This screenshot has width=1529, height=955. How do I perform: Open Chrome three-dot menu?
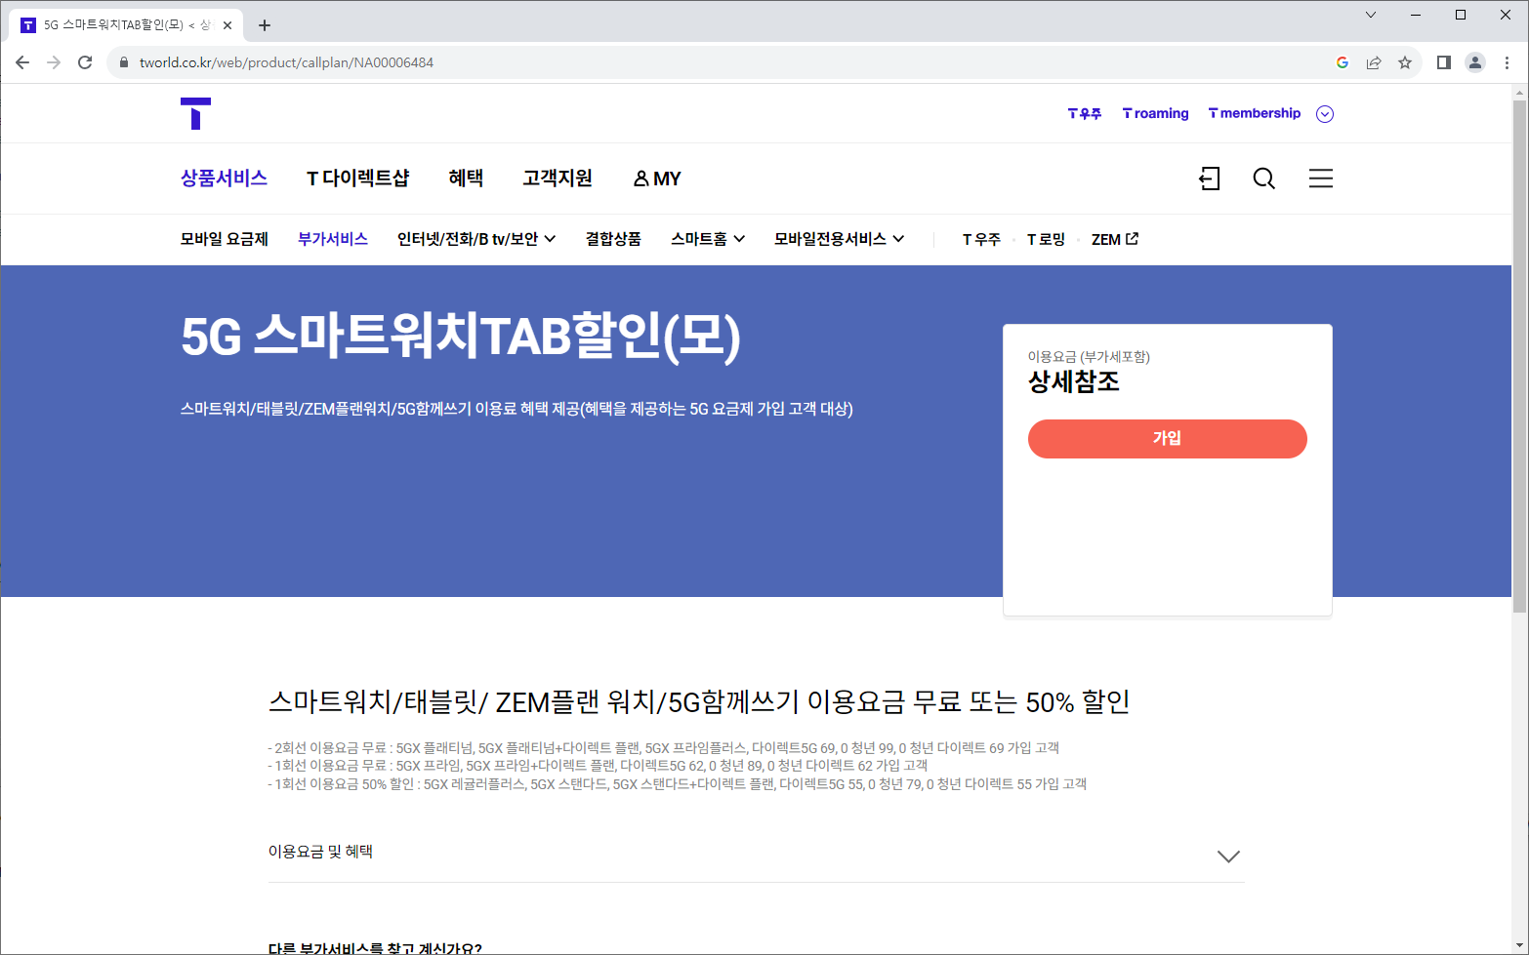(1508, 62)
